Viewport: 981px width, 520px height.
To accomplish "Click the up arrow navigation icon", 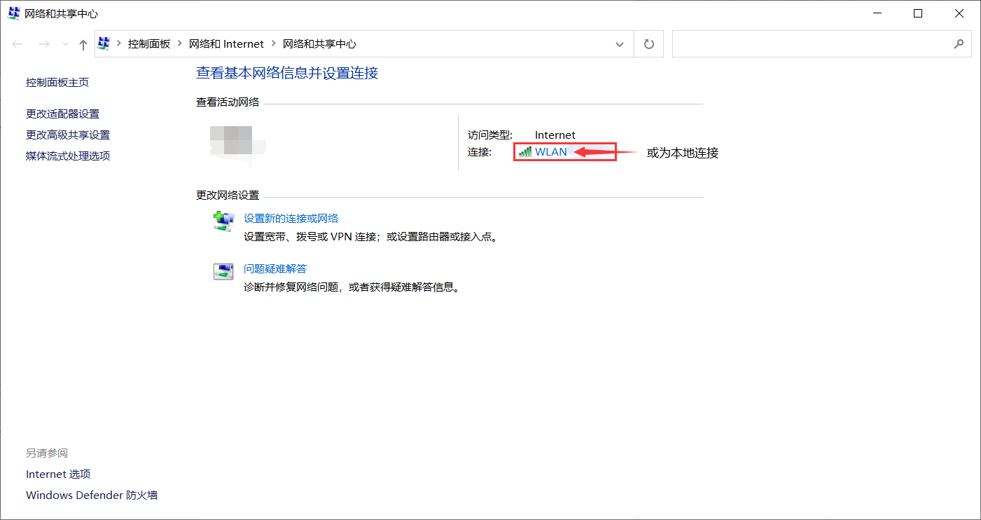I will click(83, 43).
